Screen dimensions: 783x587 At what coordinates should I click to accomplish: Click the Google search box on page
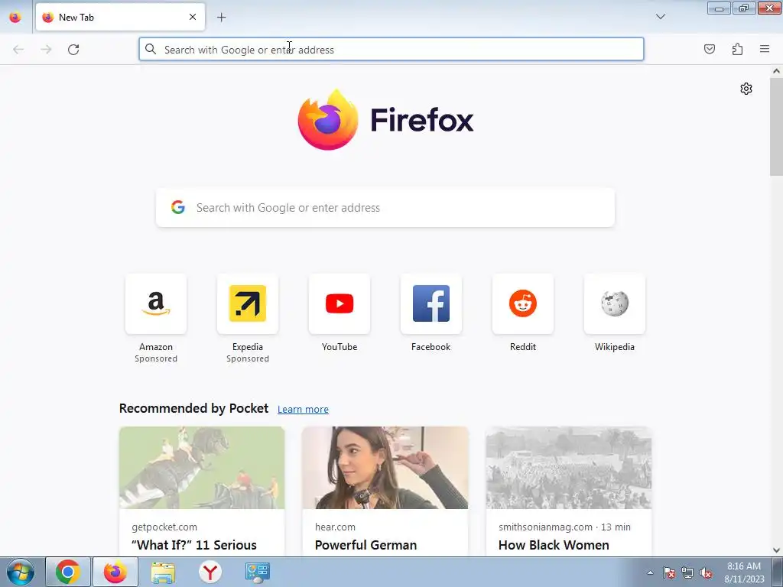click(x=385, y=208)
